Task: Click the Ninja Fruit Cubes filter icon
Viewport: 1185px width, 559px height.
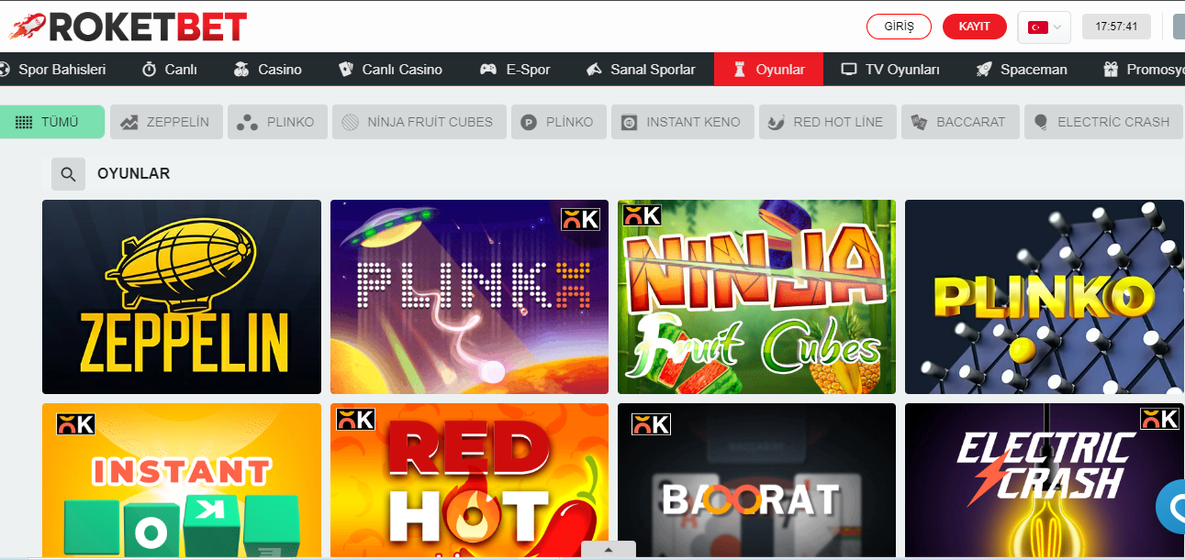Action: point(351,122)
